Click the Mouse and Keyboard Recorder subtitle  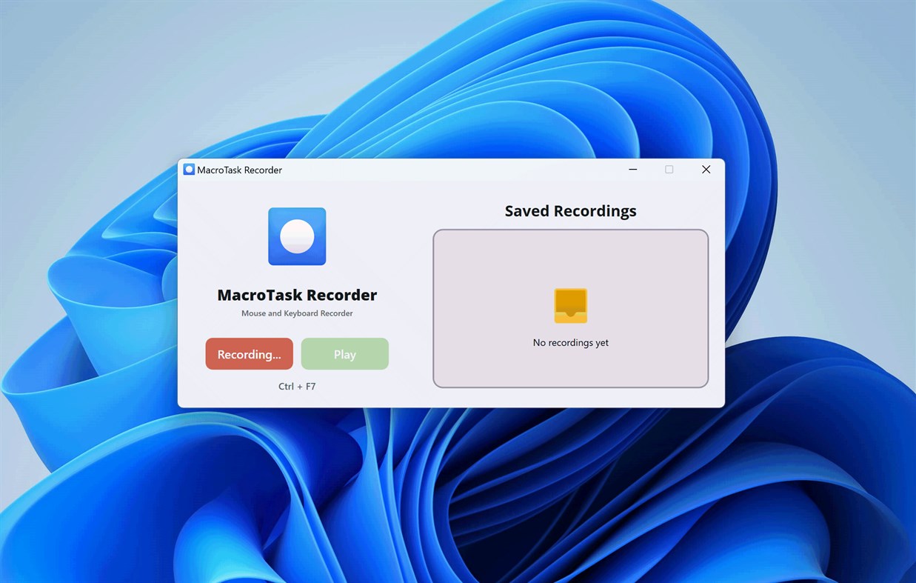(x=296, y=313)
